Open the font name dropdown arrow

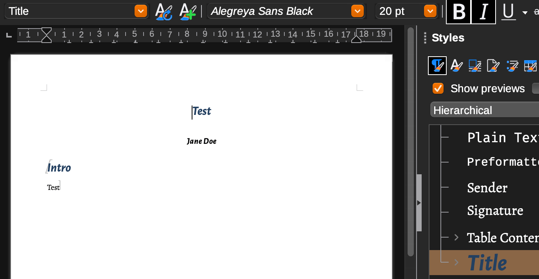(x=357, y=11)
